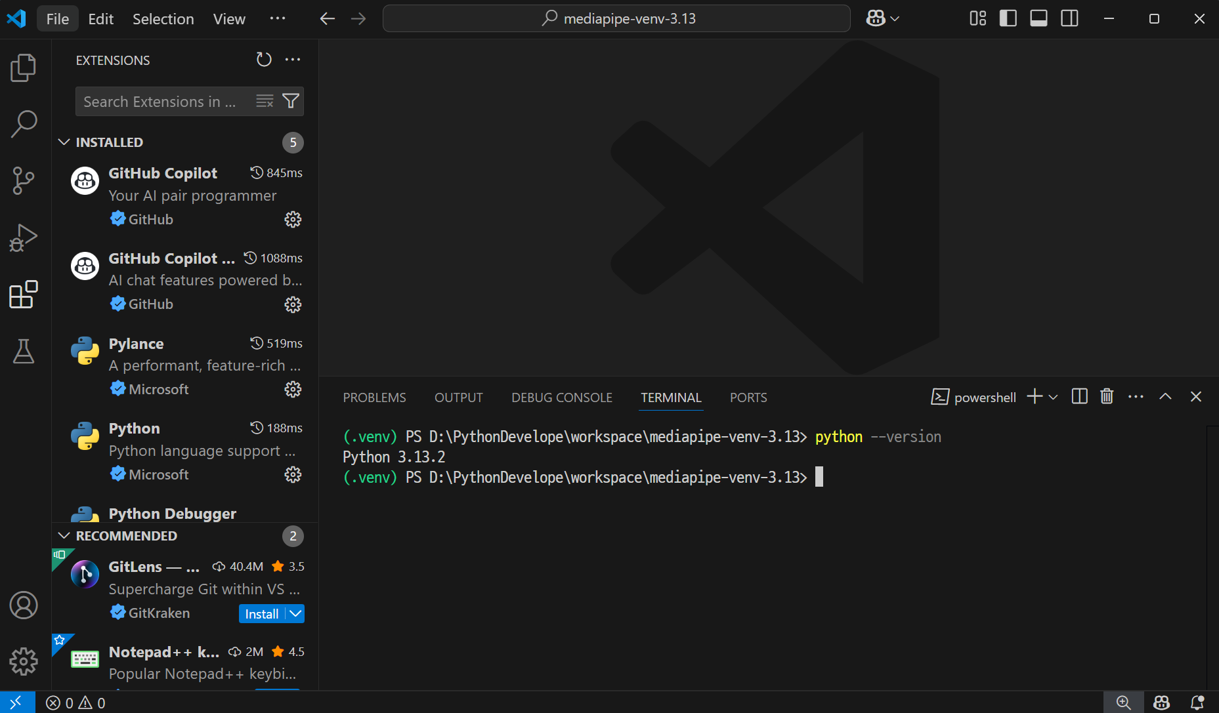Open terminal panel more actions
The height and width of the screenshot is (713, 1219).
1136,396
